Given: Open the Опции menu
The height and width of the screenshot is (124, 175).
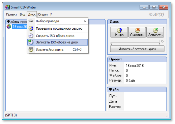Looking at the screenshot, I should [x=43, y=15].
